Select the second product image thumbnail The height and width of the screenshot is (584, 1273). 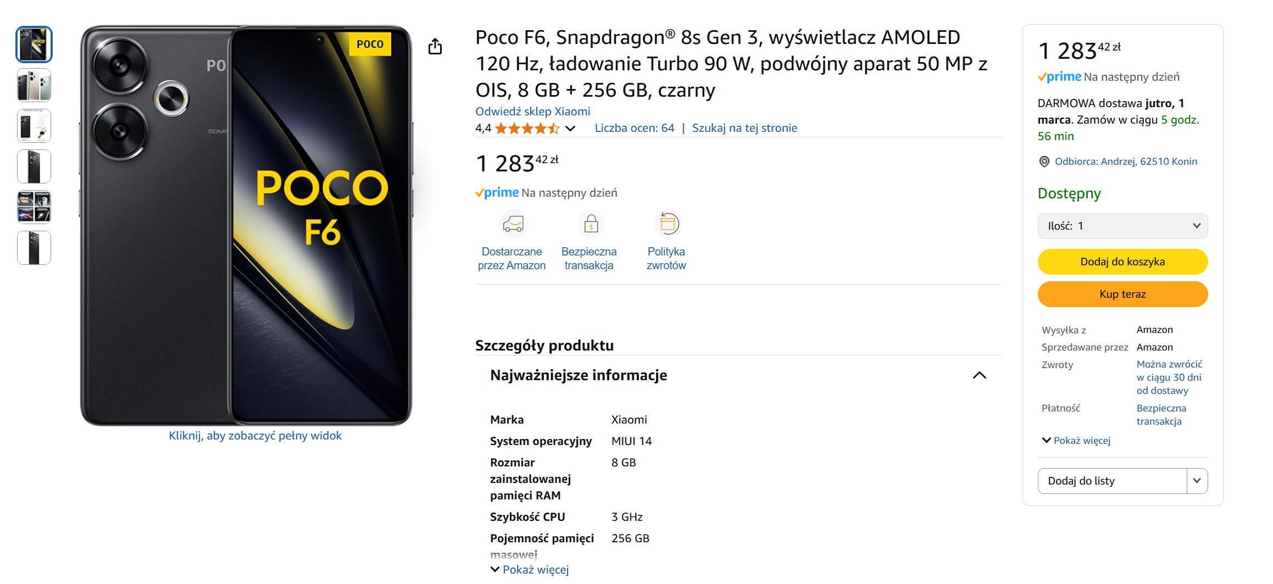34,85
